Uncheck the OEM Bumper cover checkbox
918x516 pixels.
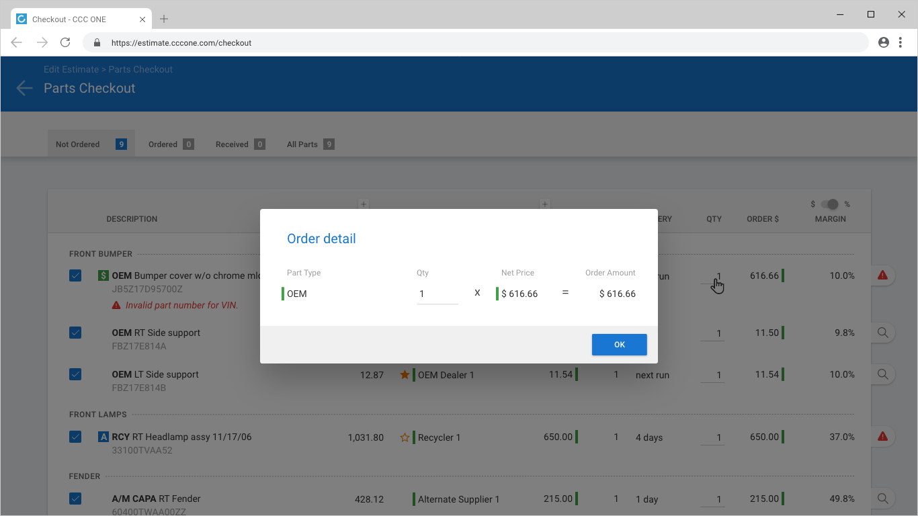pos(75,275)
